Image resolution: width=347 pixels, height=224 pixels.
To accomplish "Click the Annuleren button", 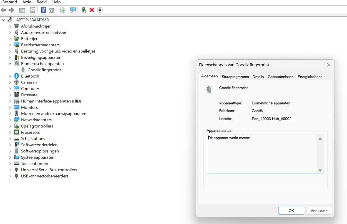I will point(319,211).
